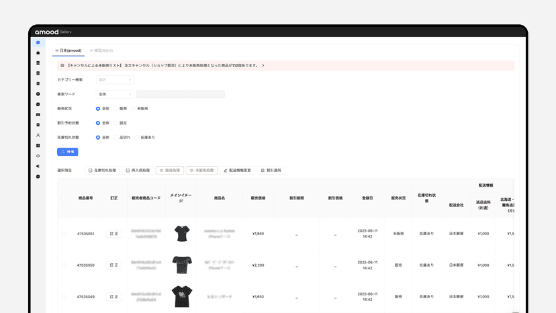Toggle the select-all checkbox in table header

coord(64,198)
